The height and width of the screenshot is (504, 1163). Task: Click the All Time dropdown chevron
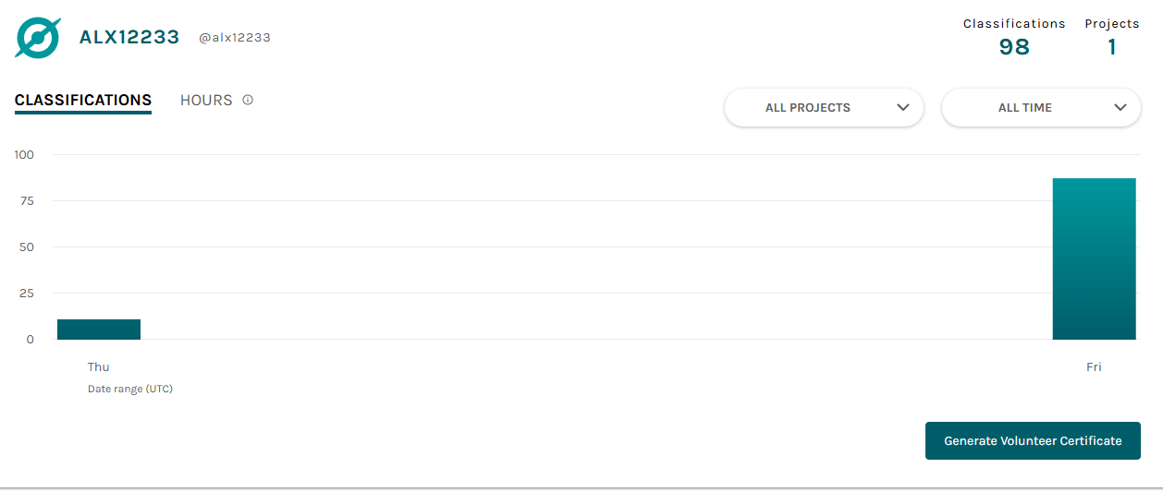pyautogui.click(x=1120, y=107)
